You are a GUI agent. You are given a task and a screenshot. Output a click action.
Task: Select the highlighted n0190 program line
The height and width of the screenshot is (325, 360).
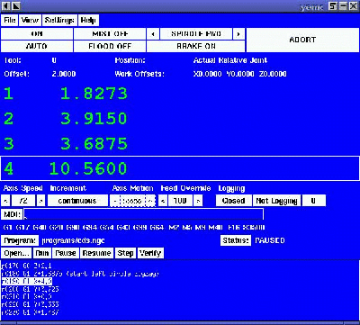pos(27,281)
